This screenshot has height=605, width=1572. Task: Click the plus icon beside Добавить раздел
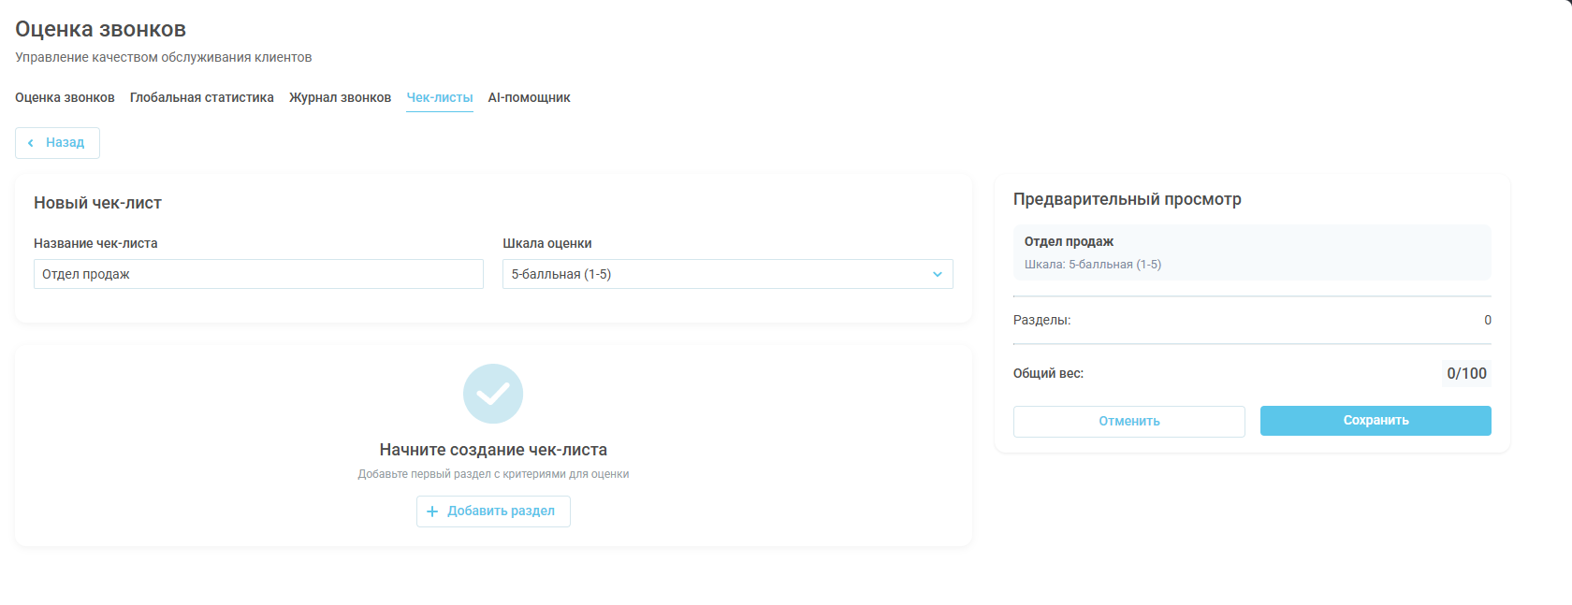(x=432, y=511)
